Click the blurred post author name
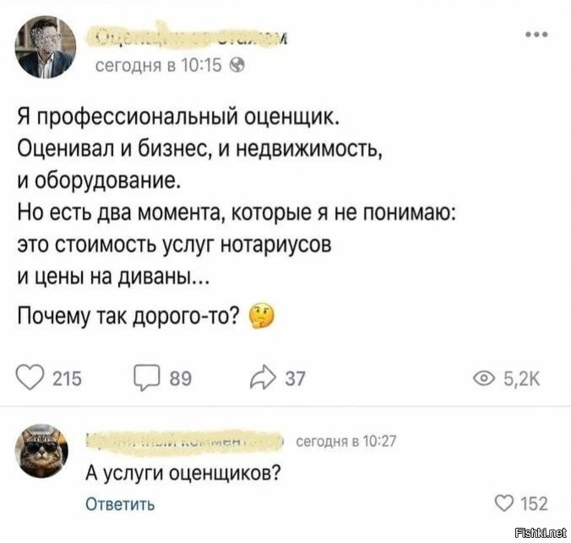The height and width of the screenshot is (543, 571). tap(188, 38)
